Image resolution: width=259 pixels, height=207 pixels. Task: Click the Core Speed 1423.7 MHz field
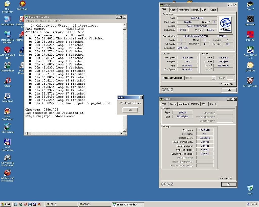(187, 58)
